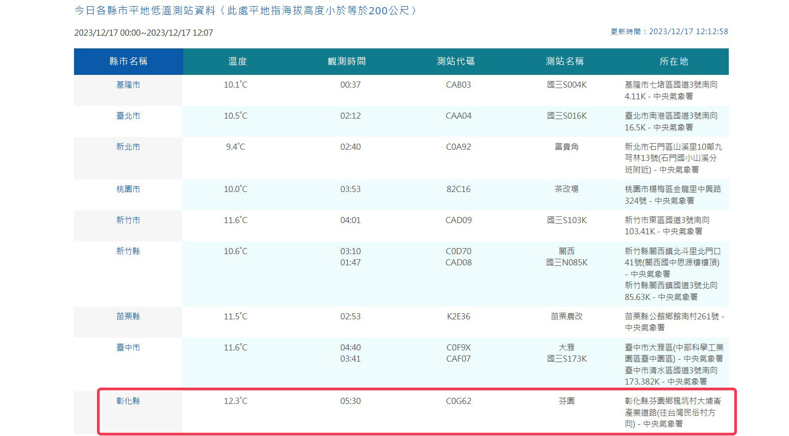This screenshot has width=789, height=436.
Task: Select station code C0G62 in 彰化縣 row
Action: coord(458,401)
